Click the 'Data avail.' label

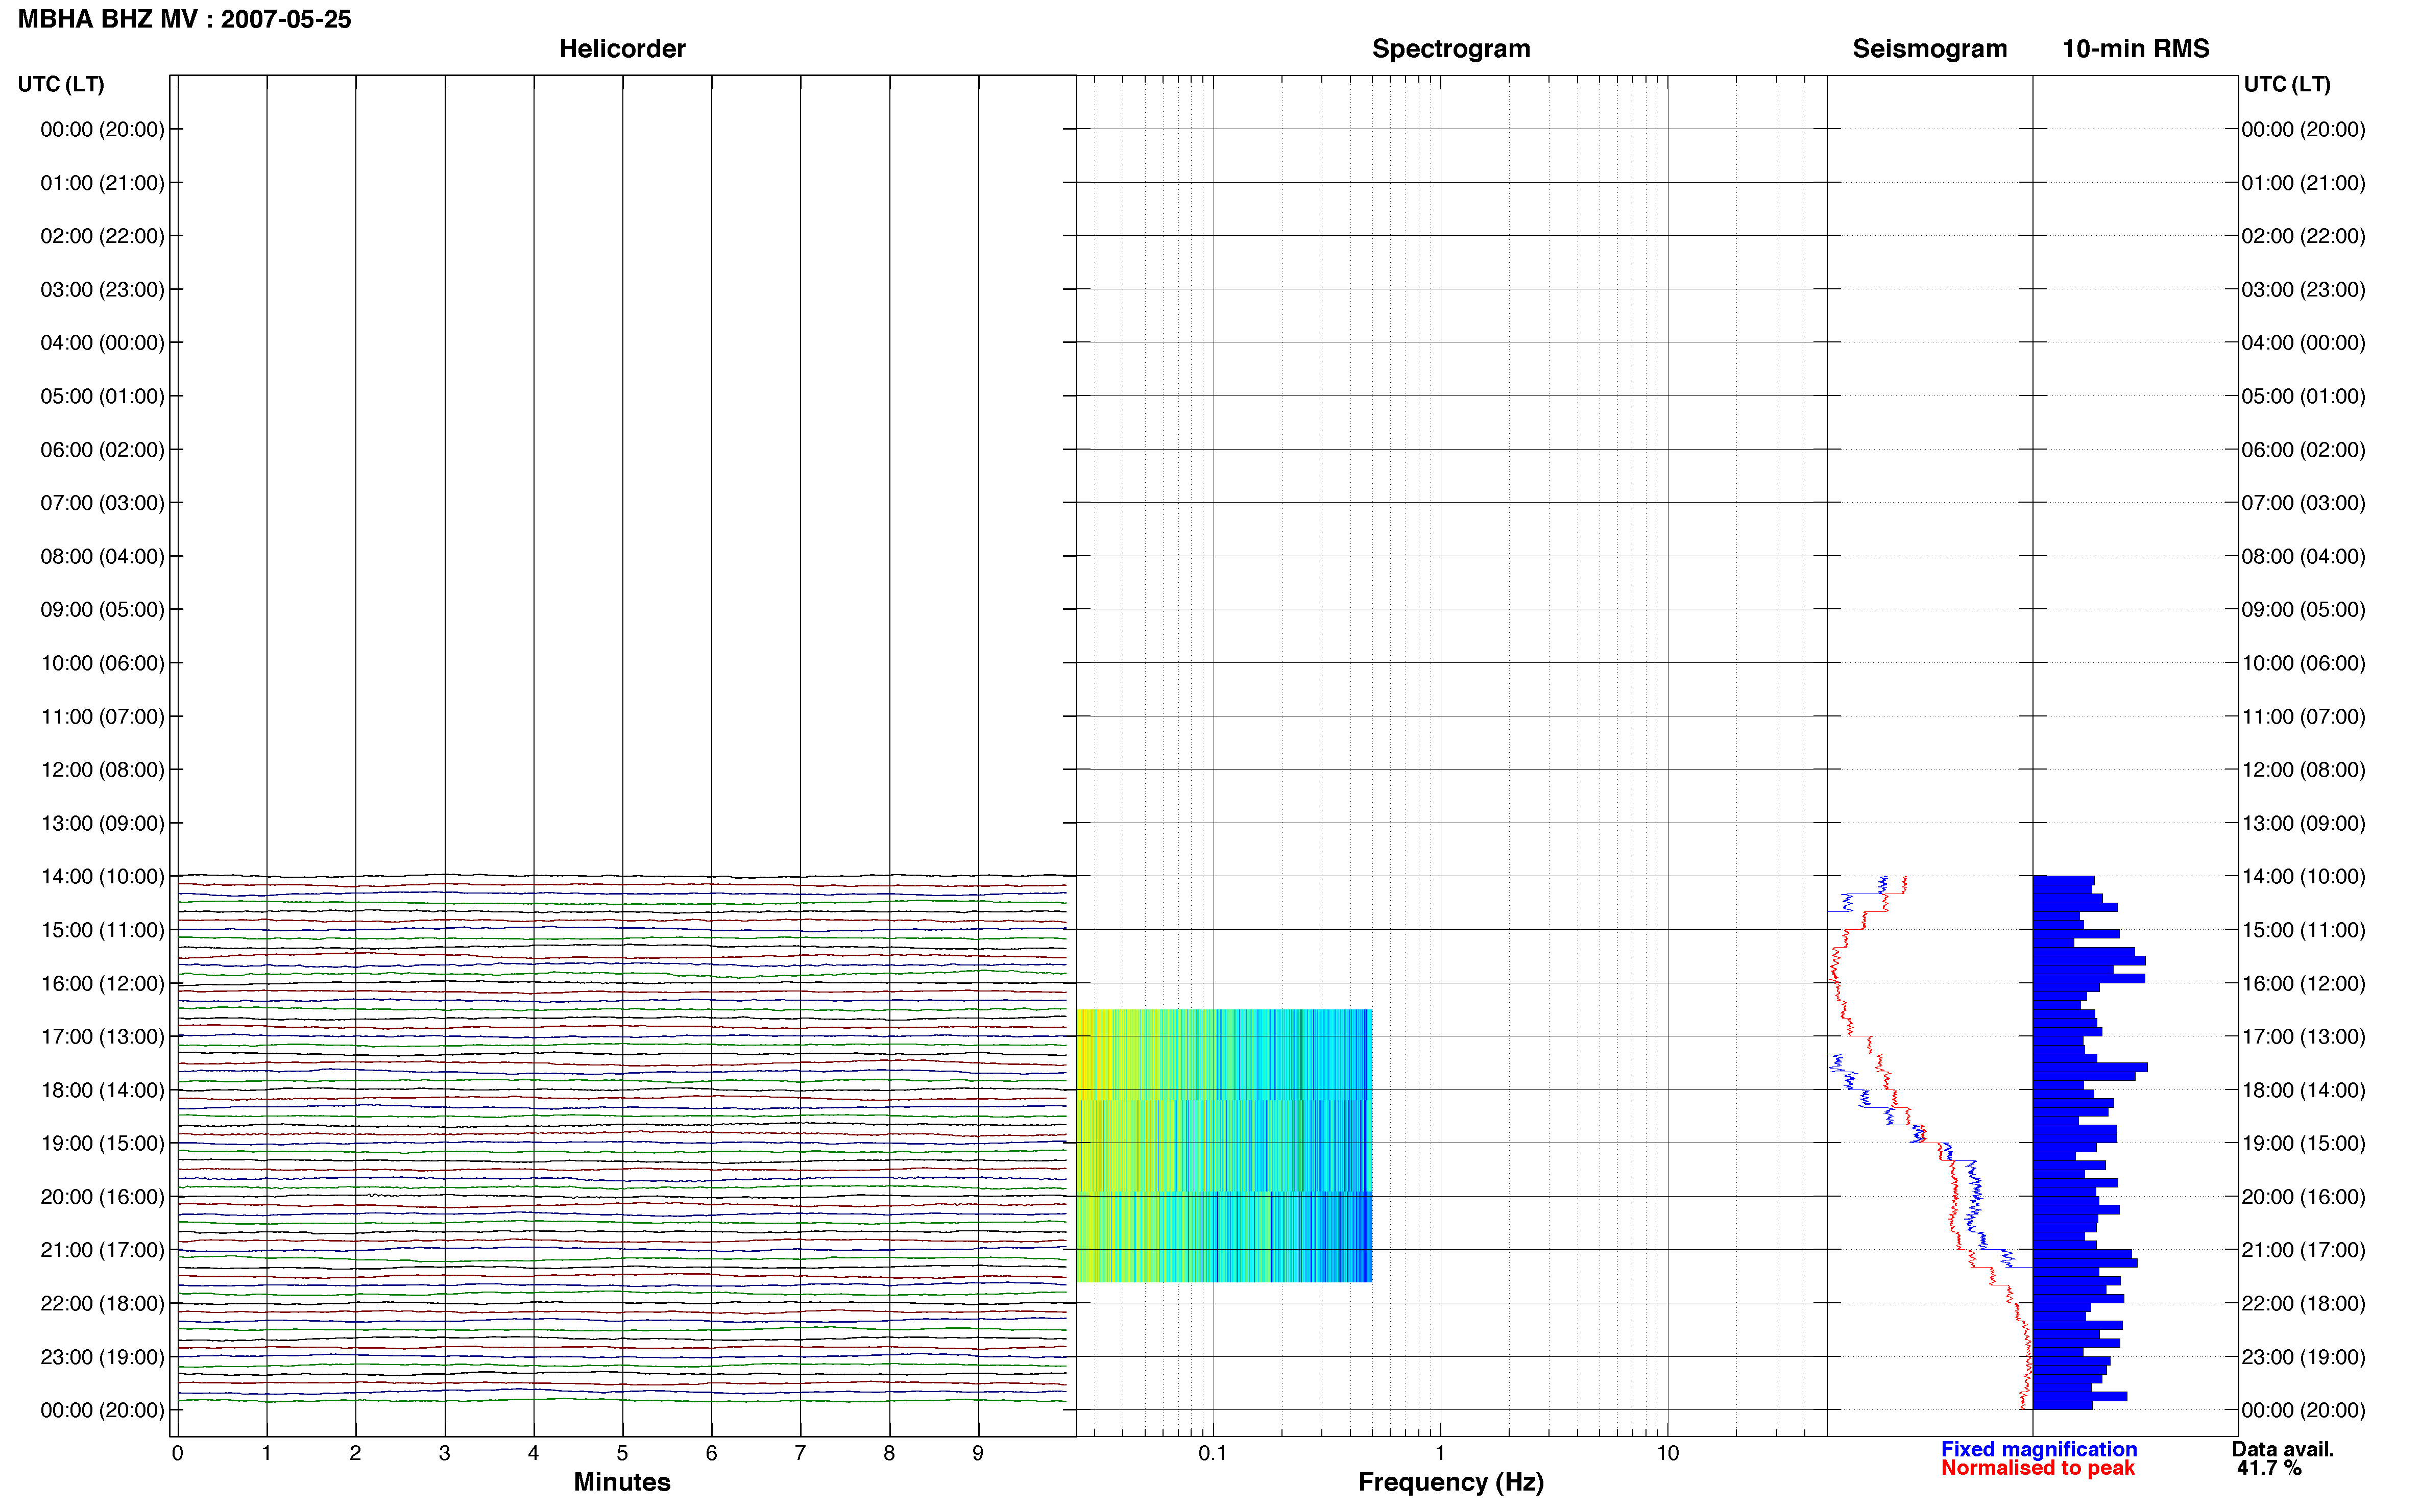tap(2283, 1449)
